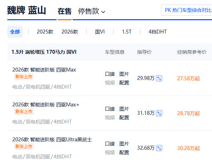
Task: Filter by 1.5T engine
Action: click(127, 32)
